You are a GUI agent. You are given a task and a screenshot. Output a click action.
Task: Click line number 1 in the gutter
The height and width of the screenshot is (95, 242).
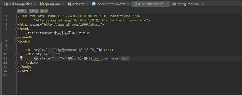(6, 16)
